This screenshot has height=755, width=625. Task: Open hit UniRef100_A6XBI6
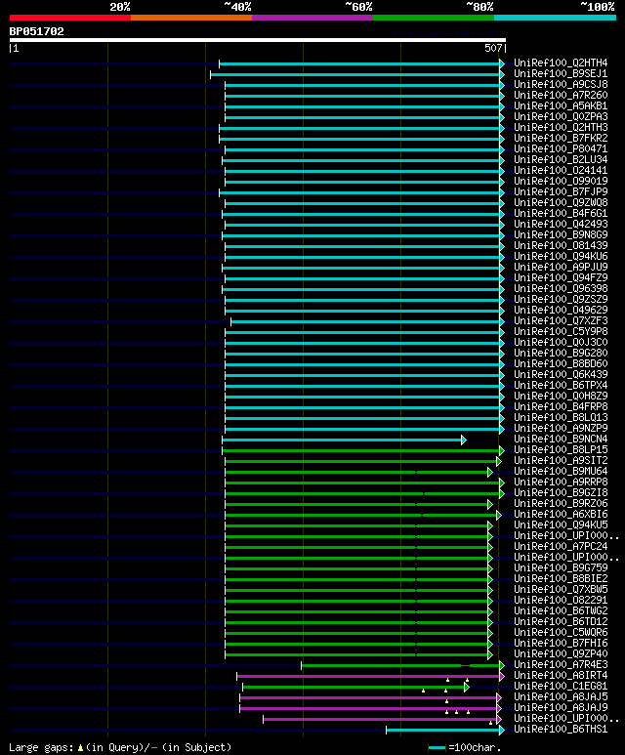coord(561,515)
